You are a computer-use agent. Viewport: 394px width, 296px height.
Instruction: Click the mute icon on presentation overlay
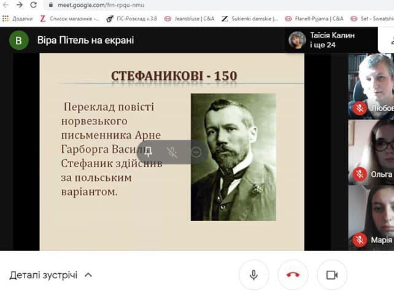click(x=172, y=152)
